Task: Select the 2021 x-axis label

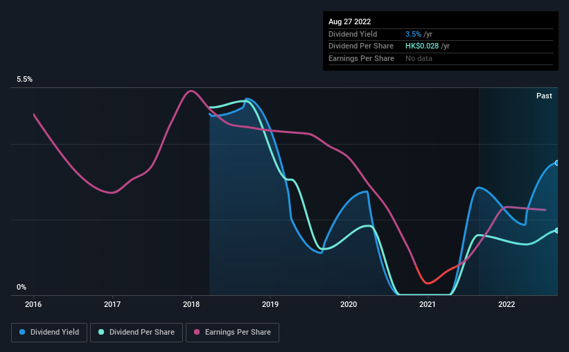Action: coord(428,304)
